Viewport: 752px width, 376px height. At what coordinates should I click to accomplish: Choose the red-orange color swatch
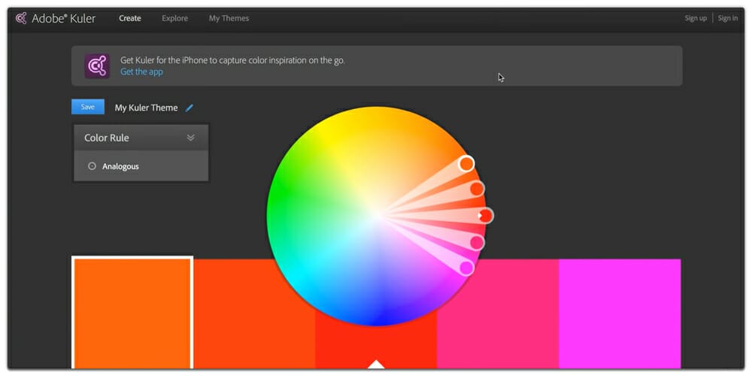[x=254, y=314]
